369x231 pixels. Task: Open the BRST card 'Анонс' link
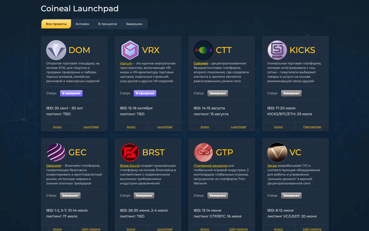[x=131, y=229]
